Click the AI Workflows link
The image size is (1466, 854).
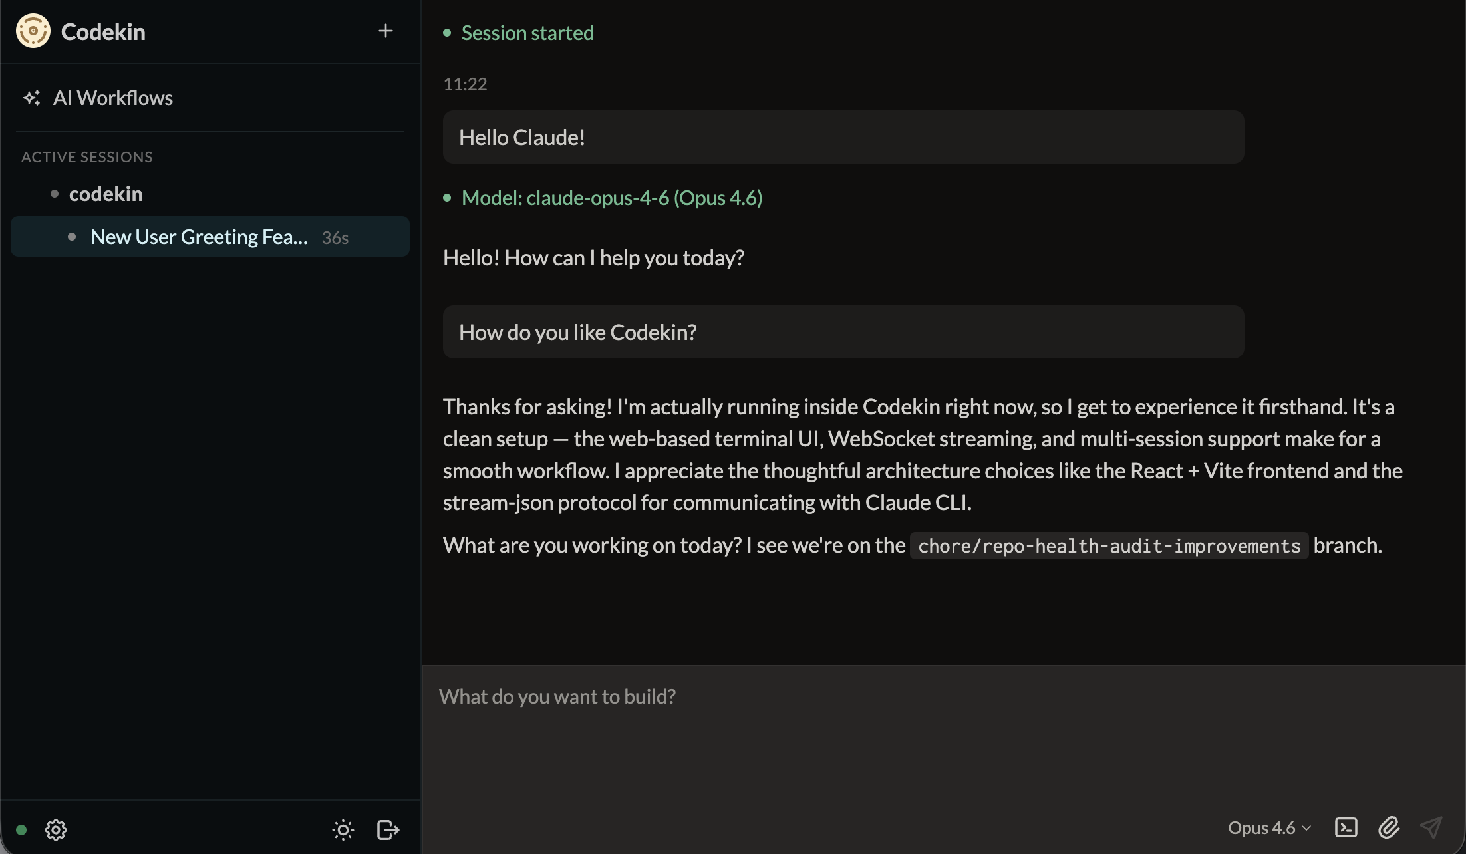[x=113, y=98]
